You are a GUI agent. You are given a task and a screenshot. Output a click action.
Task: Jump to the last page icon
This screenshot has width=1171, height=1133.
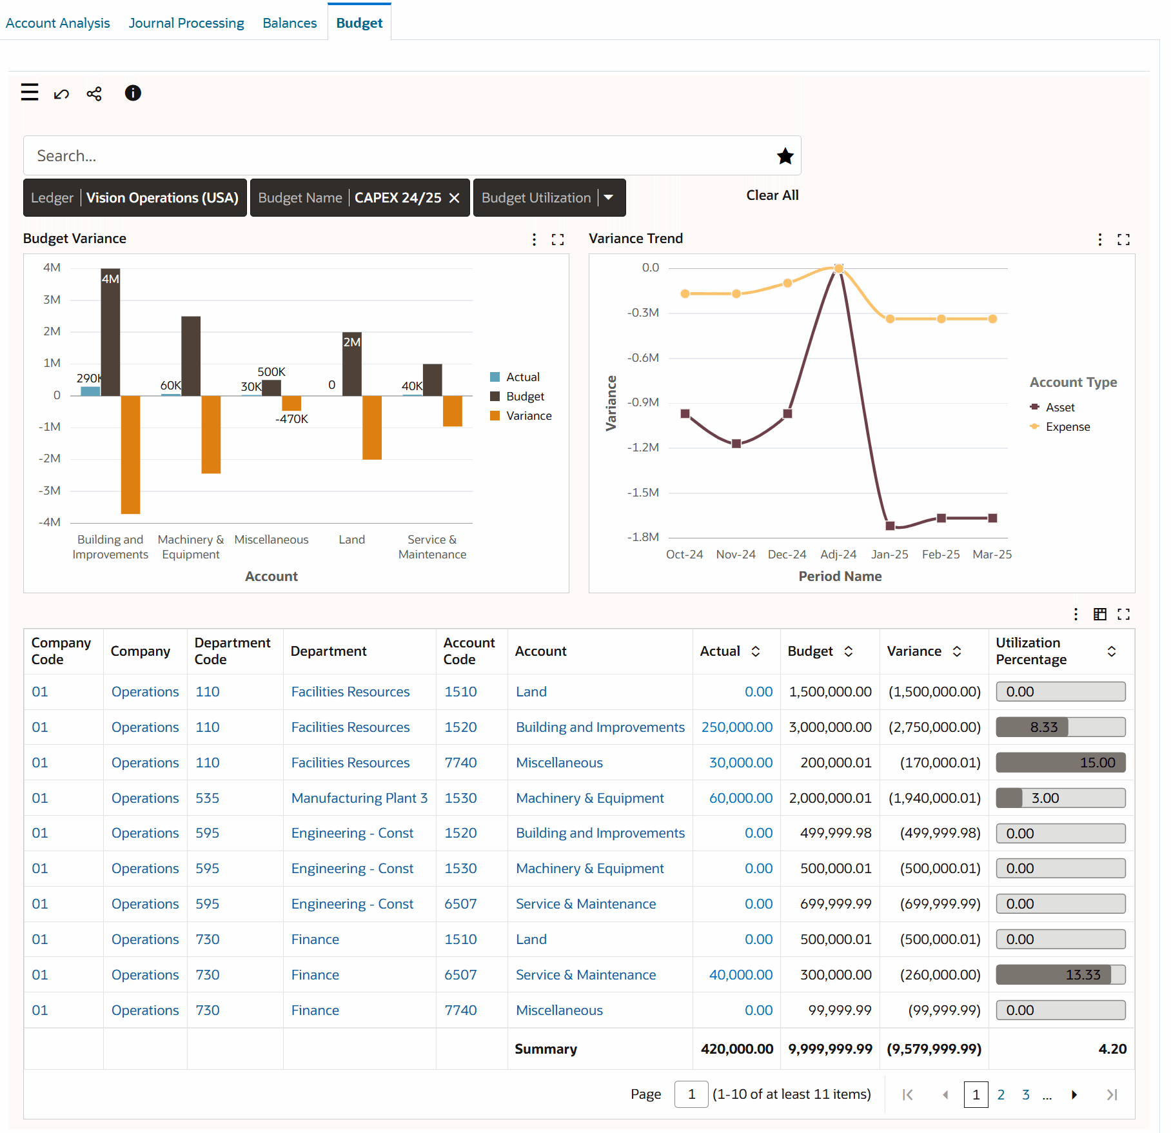click(1112, 1095)
